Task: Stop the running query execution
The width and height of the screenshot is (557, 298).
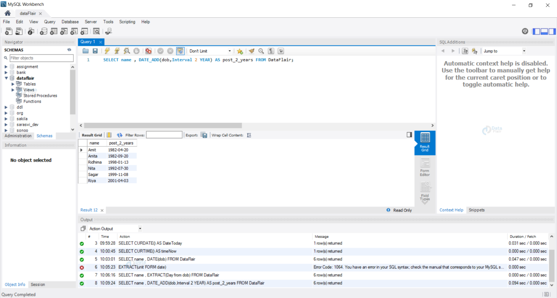Action: pos(136,51)
